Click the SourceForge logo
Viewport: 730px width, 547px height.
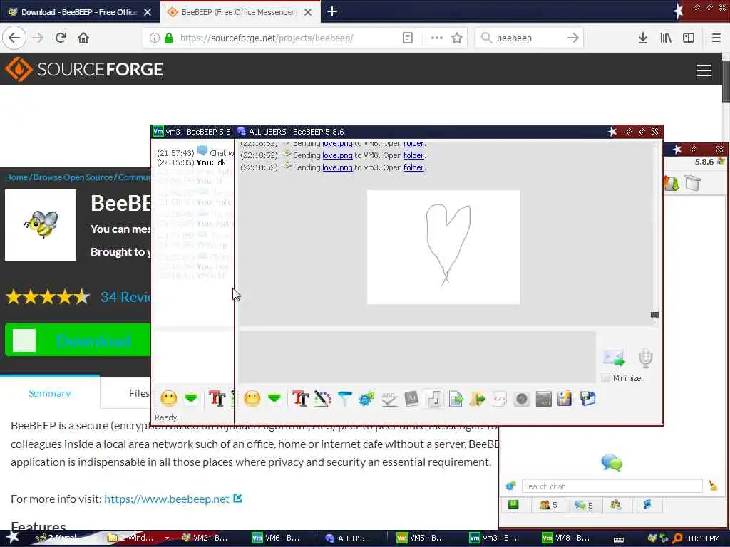tap(84, 69)
